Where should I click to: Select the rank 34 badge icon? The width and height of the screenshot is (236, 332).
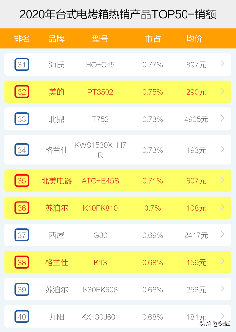tap(22, 150)
